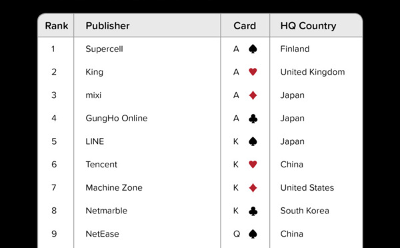Click the spade icon in Supercell row
This screenshot has height=248, width=400.
(x=253, y=49)
